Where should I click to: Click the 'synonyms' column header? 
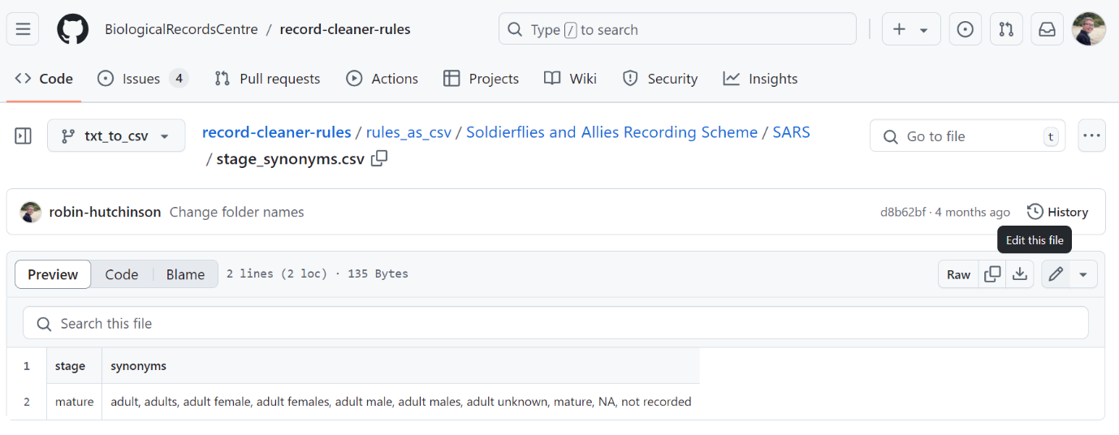coord(400,366)
